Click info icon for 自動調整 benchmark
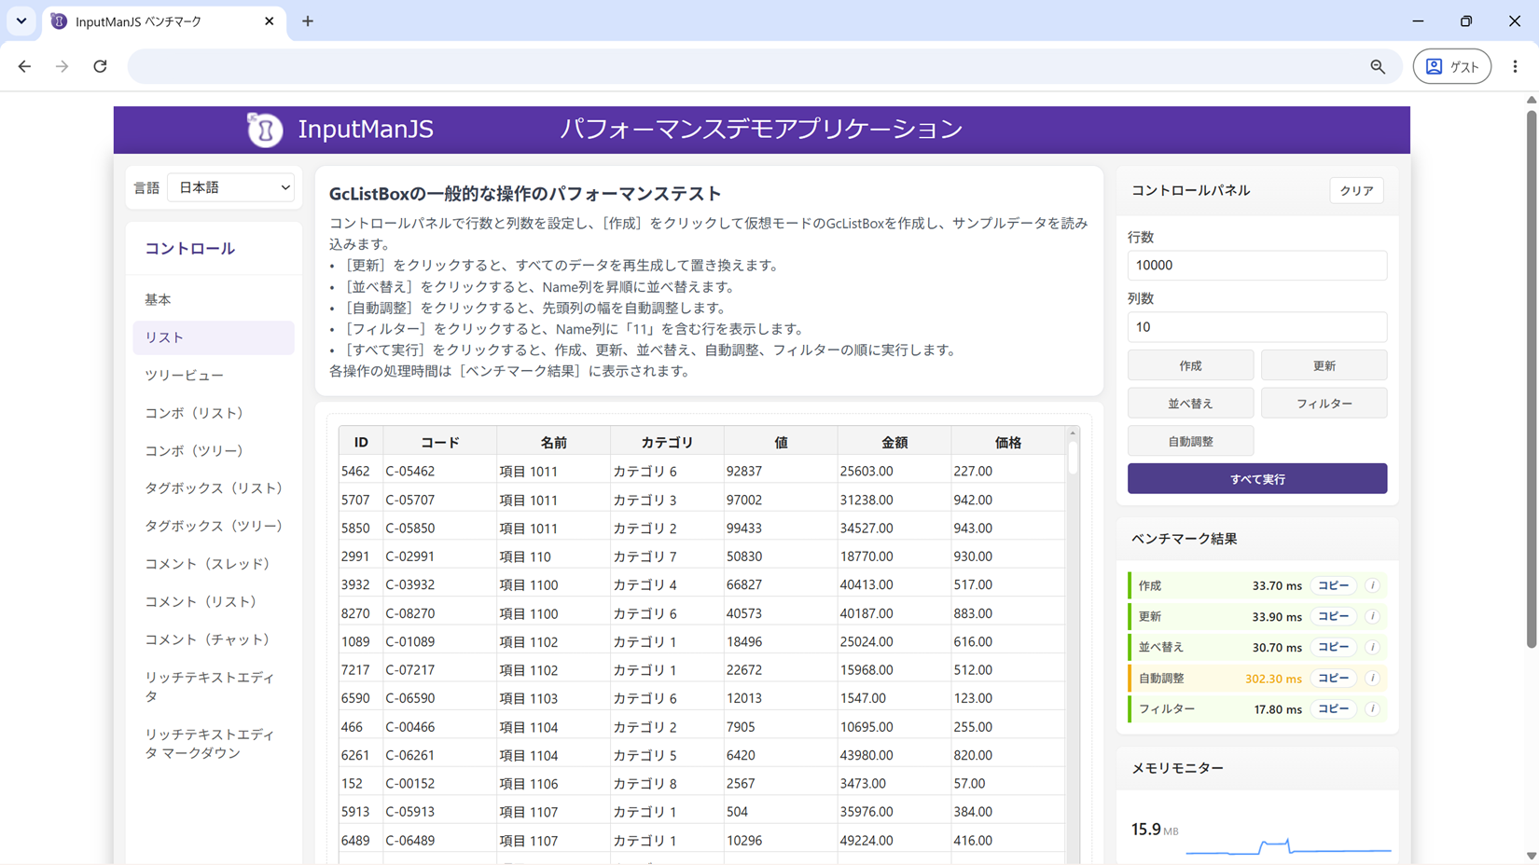 [1372, 678]
